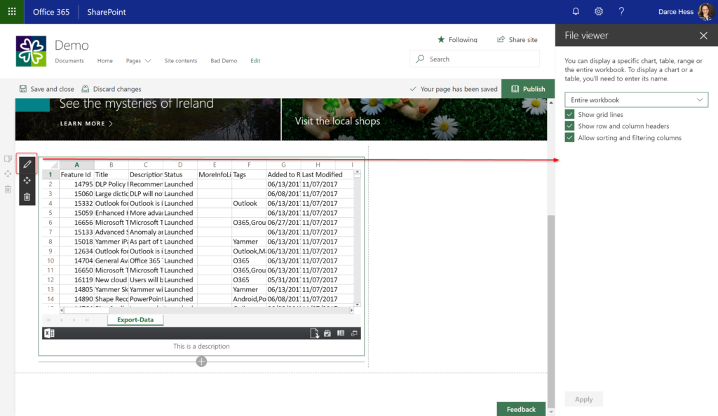This screenshot has height=416, width=718.
Task: Open the settings gear in the header
Action: point(599,11)
